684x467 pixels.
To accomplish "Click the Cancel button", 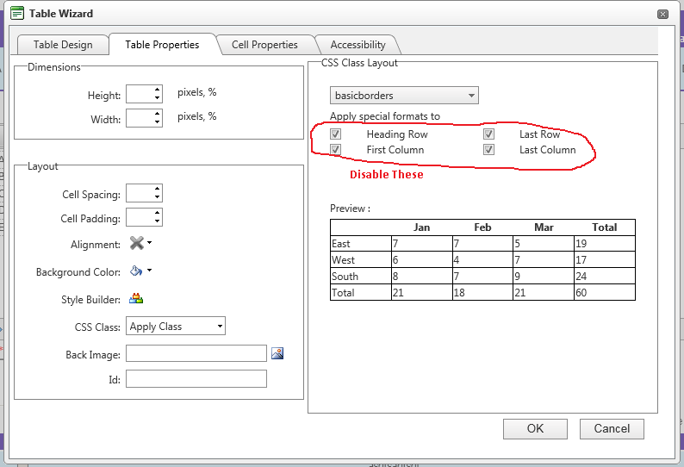I will point(612,428).
